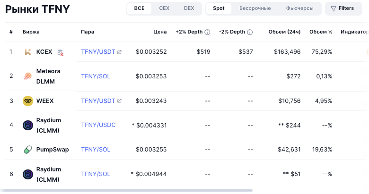The image size is (369, 194).
Task: Sort by the # column header
Action: click(11, 32)
